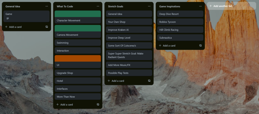
Task: Click the green cover on Character Movement card
Action: coord(78,14)
